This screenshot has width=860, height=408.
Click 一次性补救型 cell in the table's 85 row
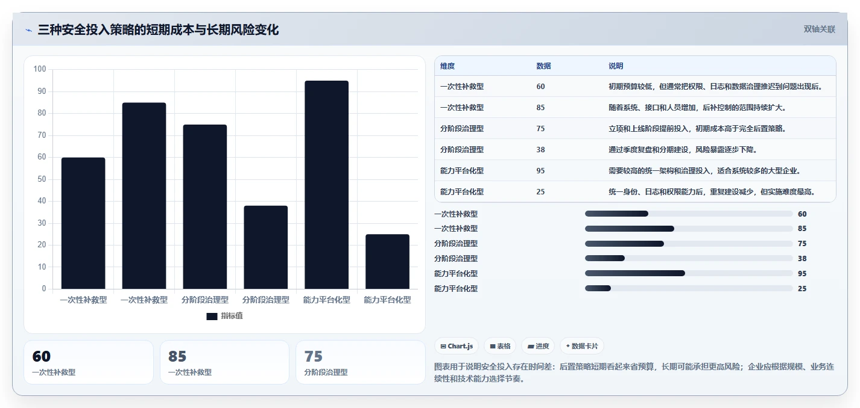462,108
